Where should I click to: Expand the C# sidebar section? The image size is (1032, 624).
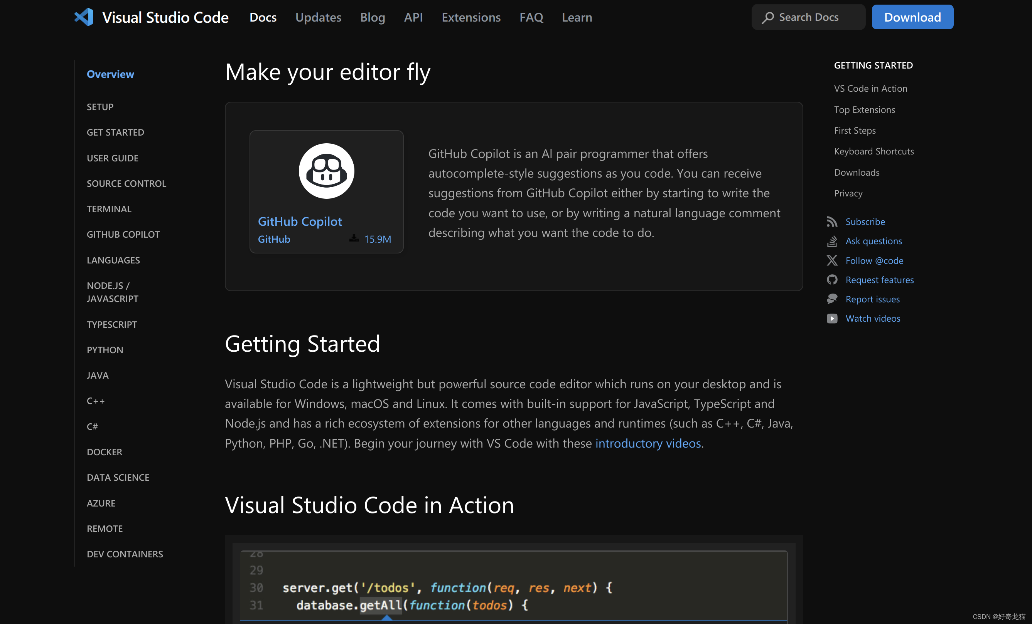coord(92,427)
